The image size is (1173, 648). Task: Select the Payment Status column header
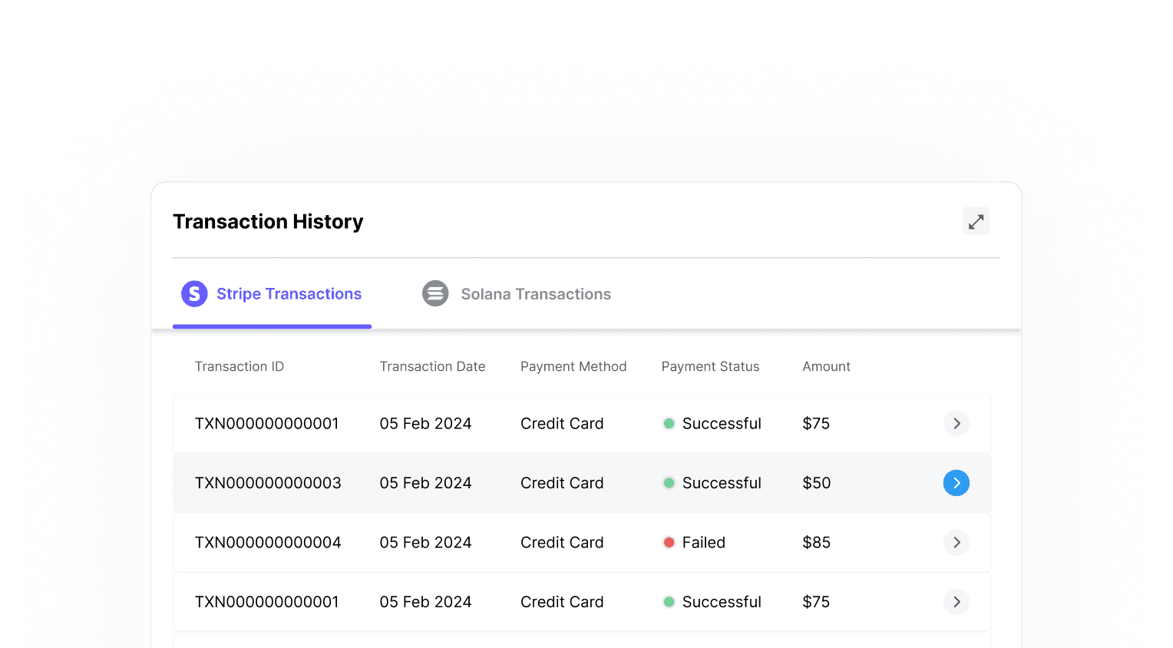click(x=710, y=367)
